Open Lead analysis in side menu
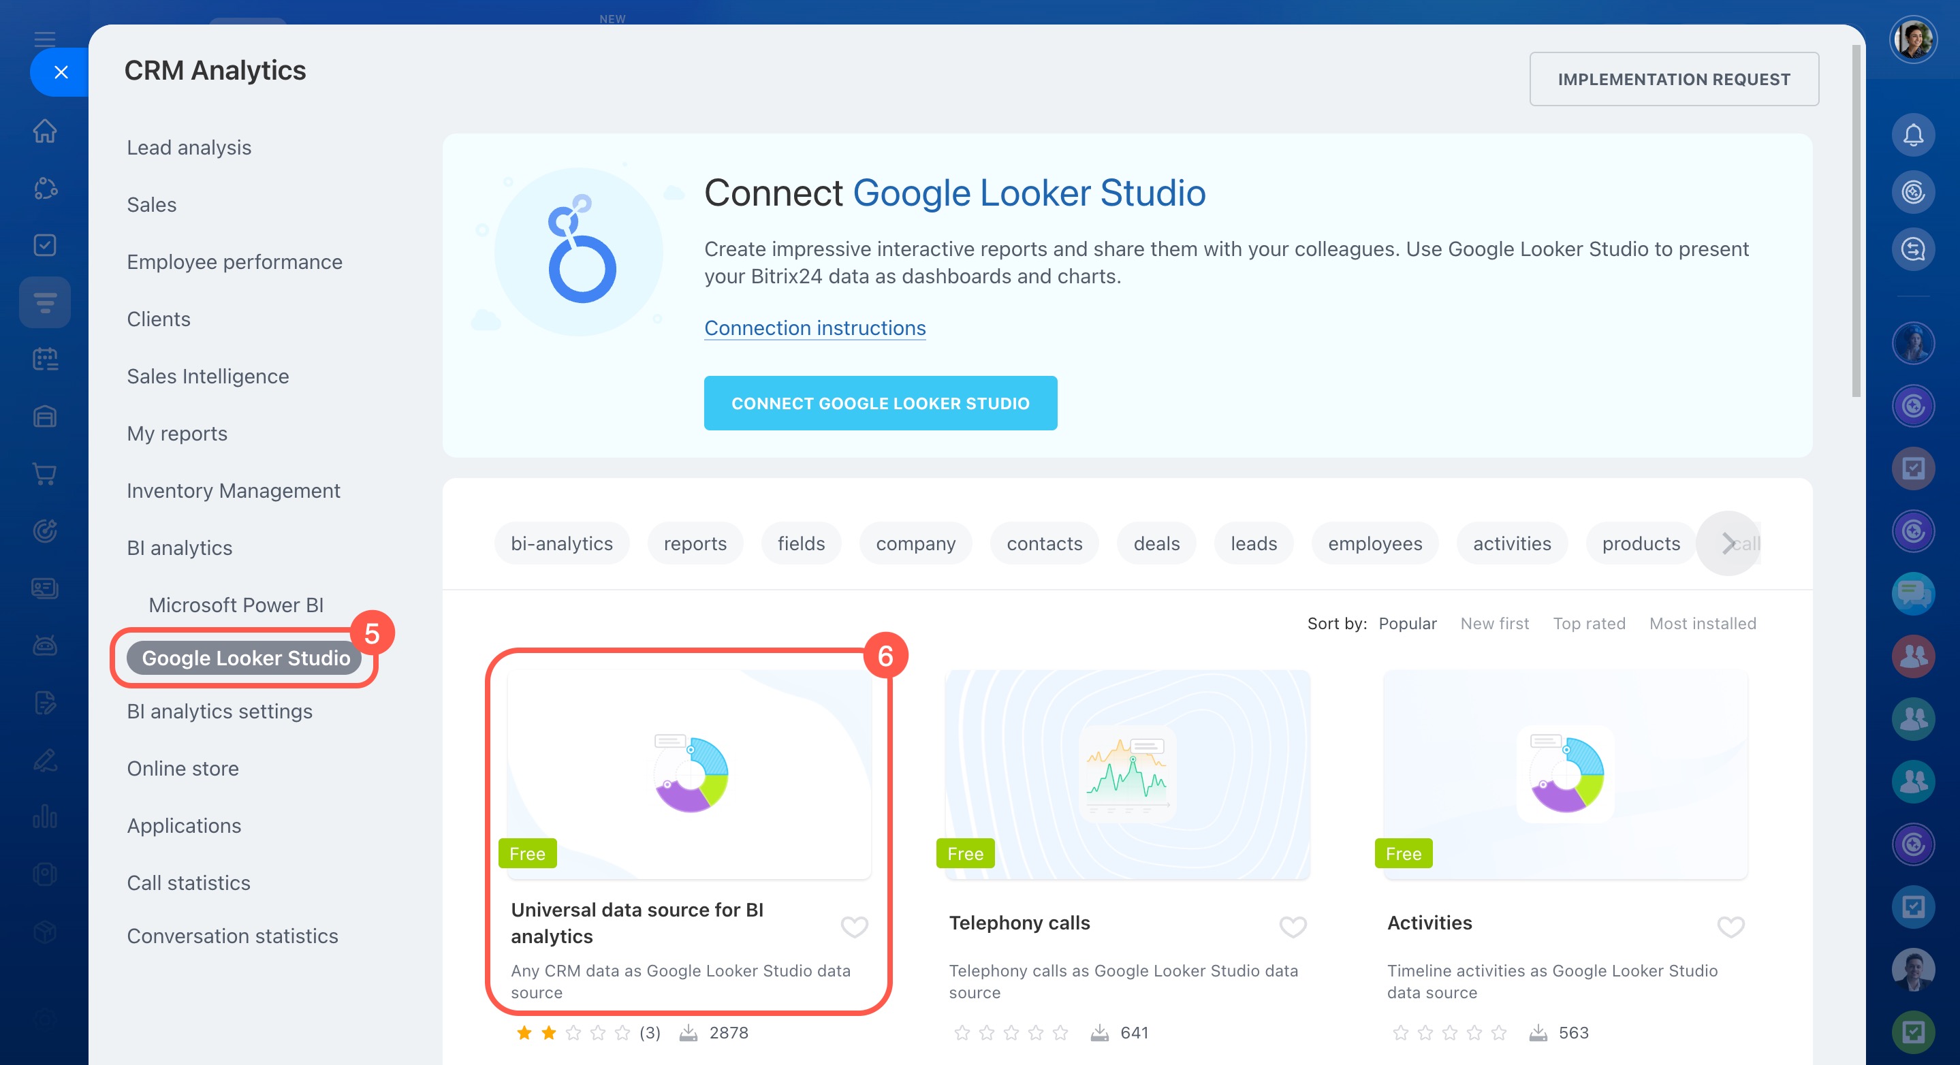Viewport: 1960px width, 1065px height. pos(189,148)
